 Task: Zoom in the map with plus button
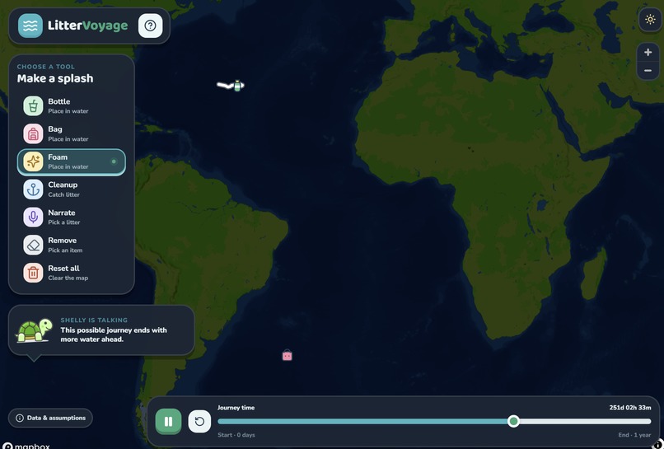click(648, 52)
